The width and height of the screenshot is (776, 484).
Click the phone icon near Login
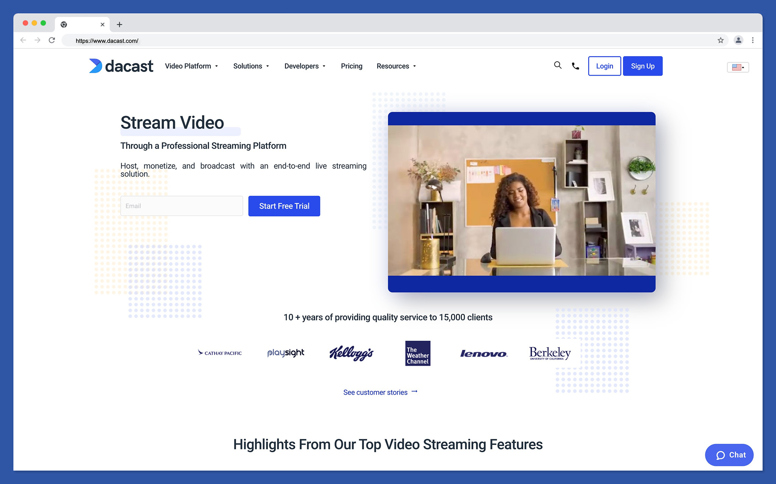pos(575,66)
